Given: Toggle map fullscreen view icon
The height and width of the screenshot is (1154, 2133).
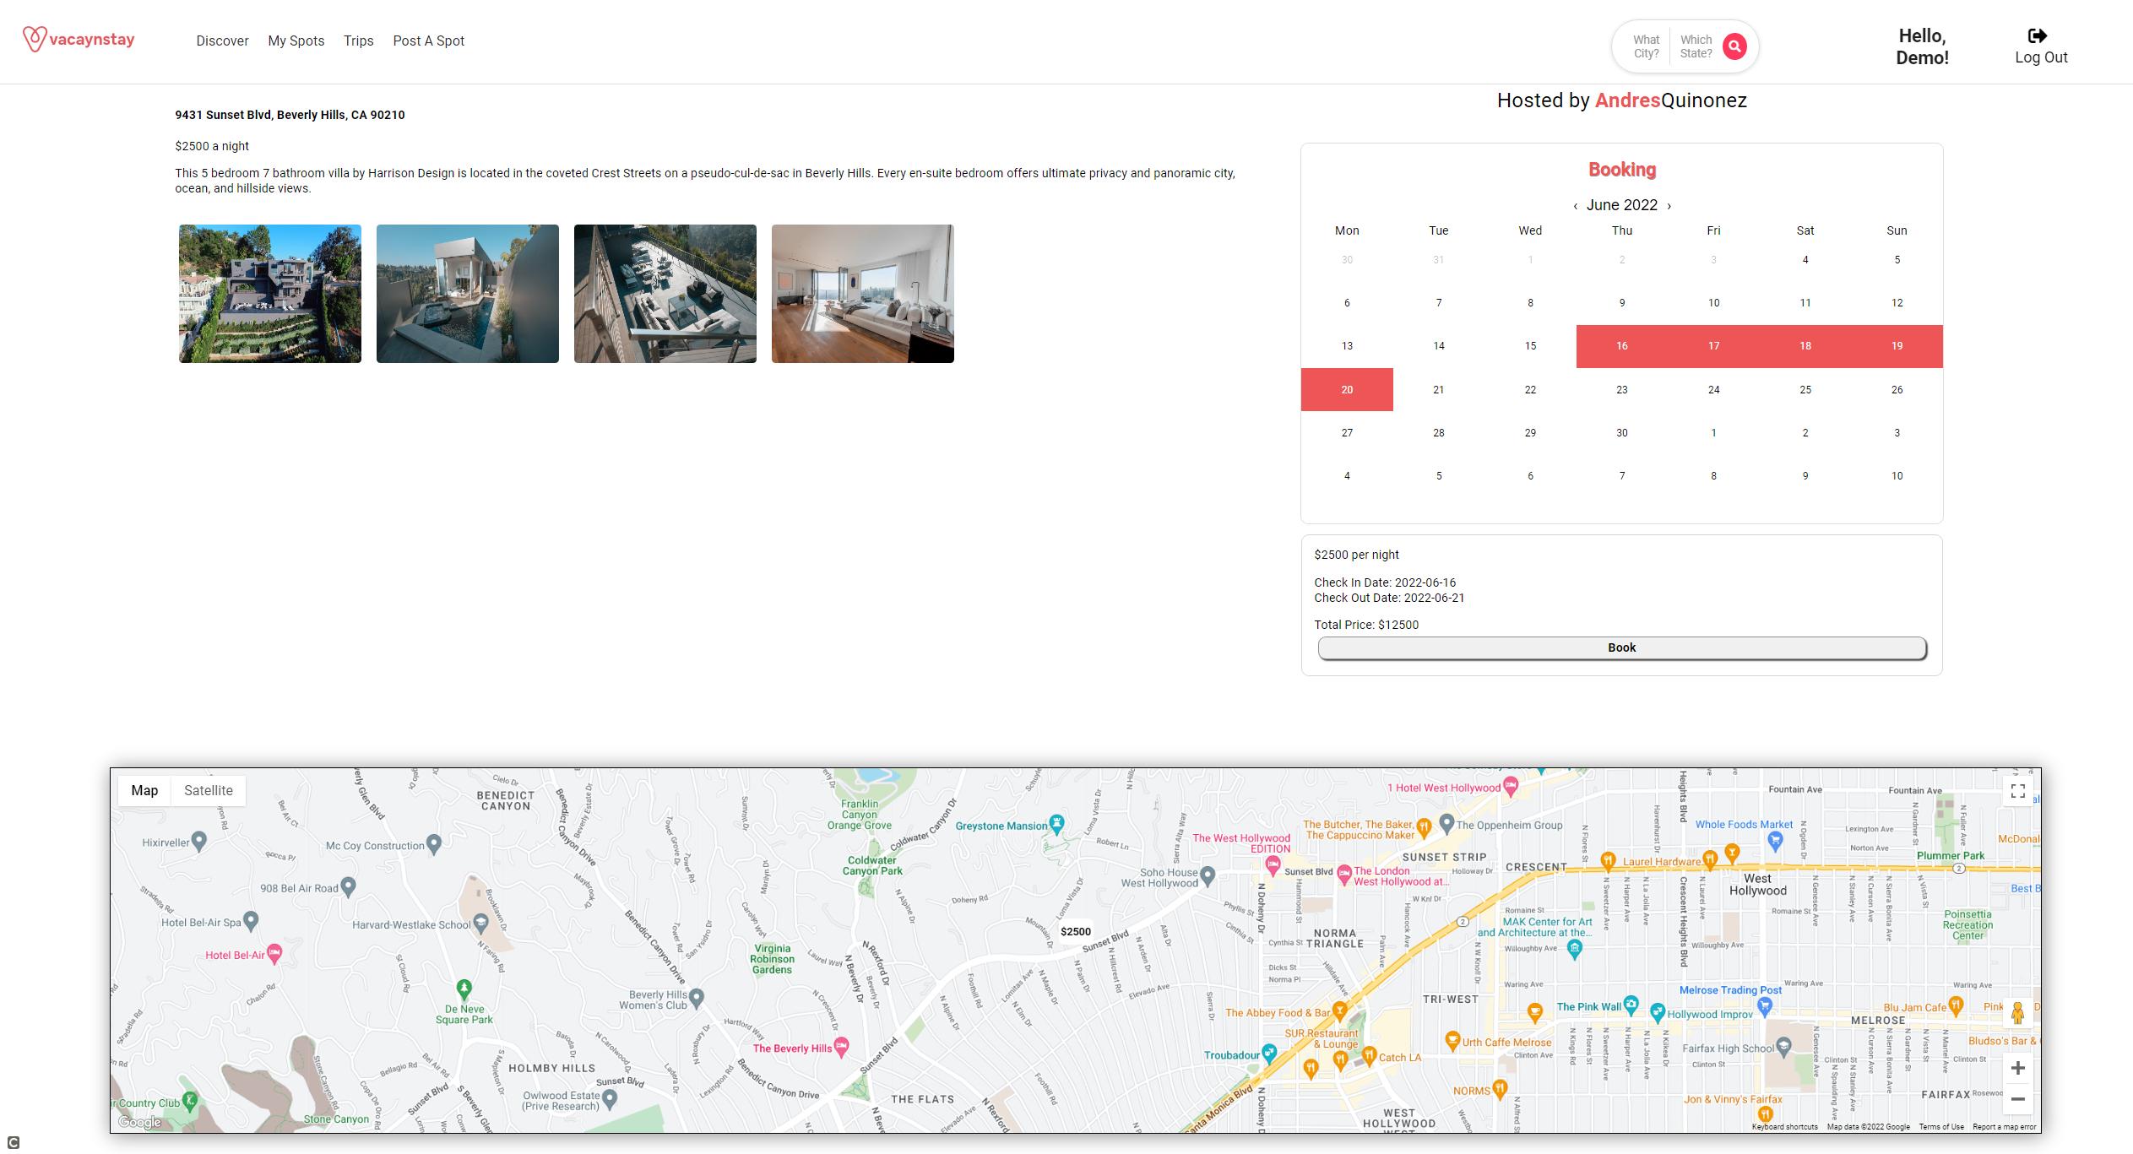Looking at the screenshot, I should tap(2017, 791).
